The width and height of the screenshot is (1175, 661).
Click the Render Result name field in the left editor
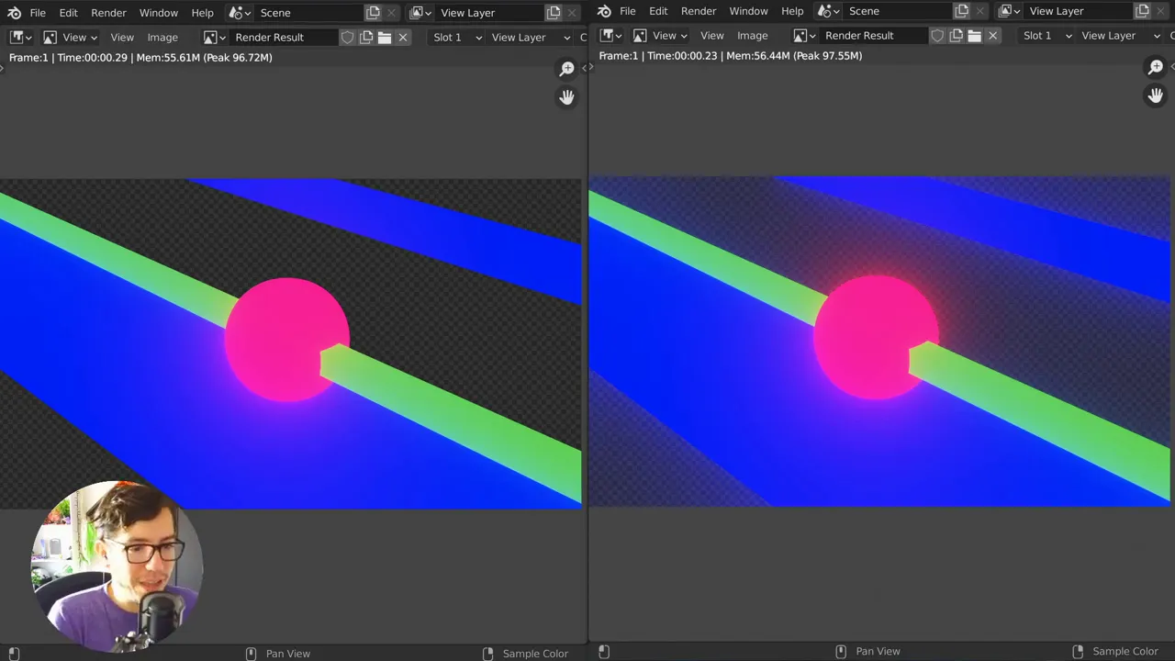284,38
